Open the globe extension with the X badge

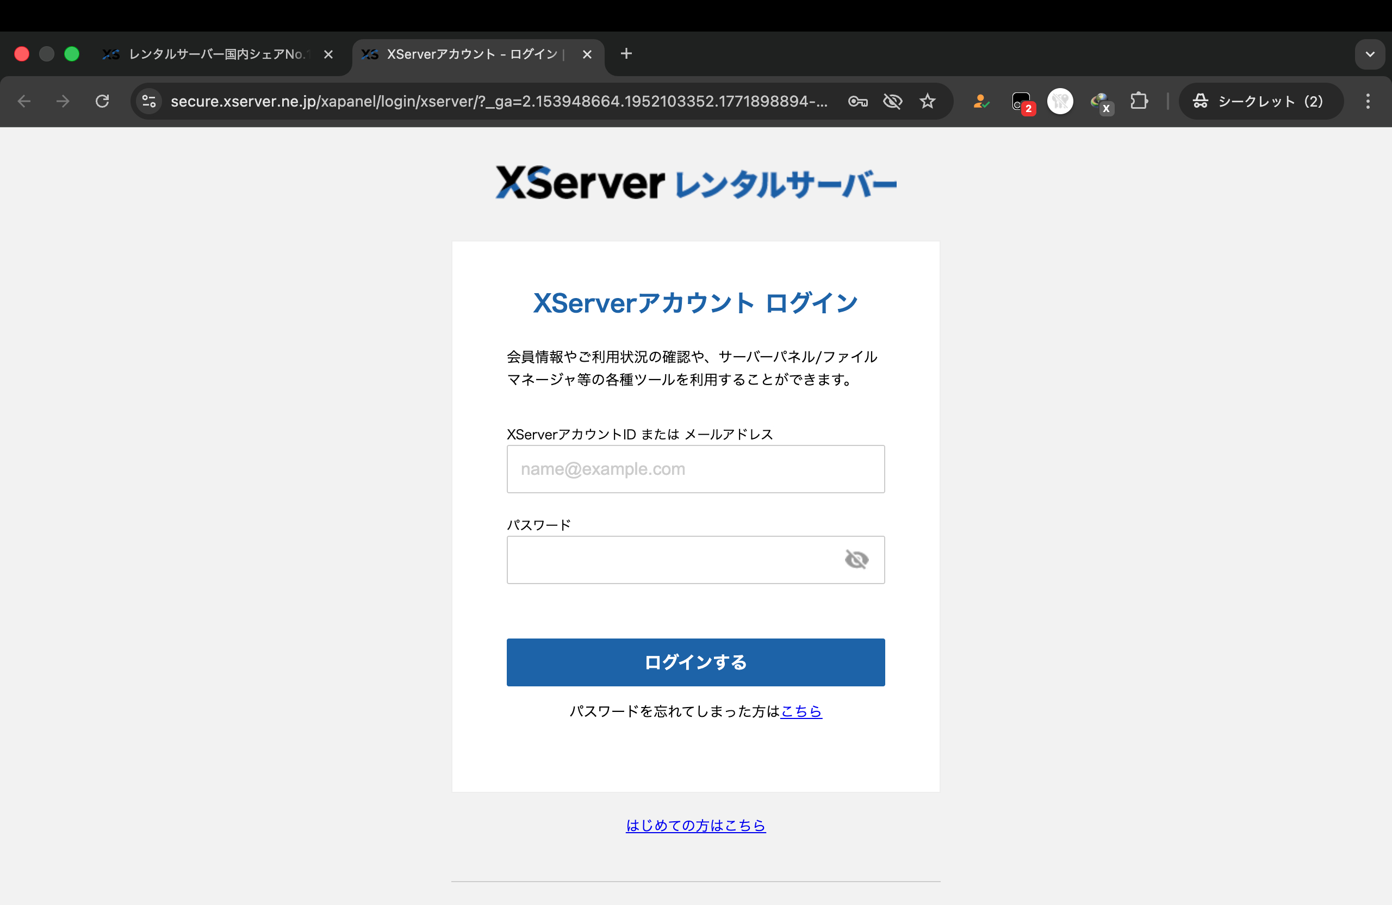1102,102
